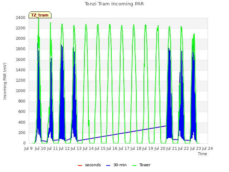Click the Jul 19 x-axis tick label
This screenshot has width=229, height=172.
coord(148,149)
